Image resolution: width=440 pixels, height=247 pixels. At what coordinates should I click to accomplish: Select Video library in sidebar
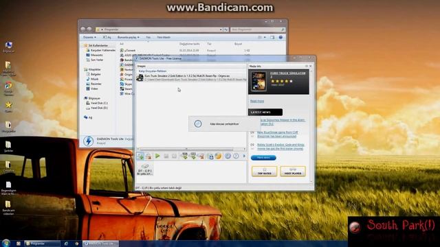92,89
